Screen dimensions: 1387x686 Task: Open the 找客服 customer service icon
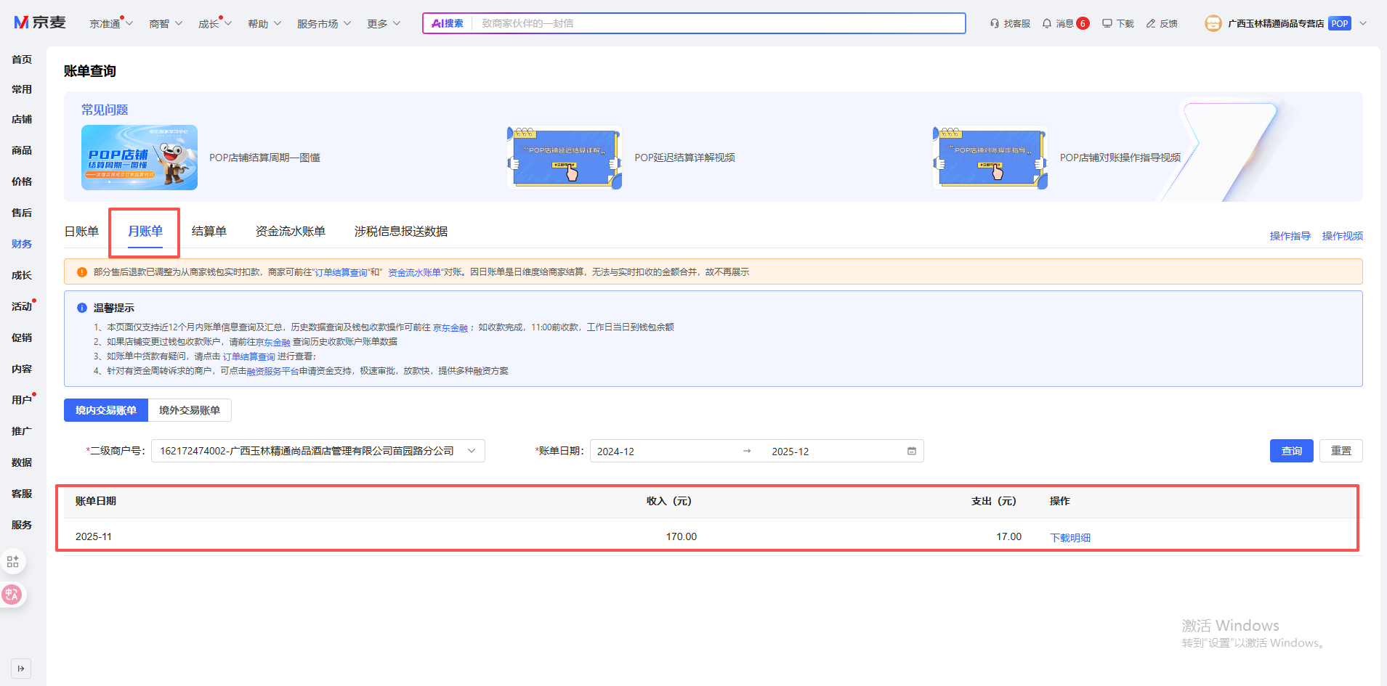pyautogui.click(x=995, y=23)
